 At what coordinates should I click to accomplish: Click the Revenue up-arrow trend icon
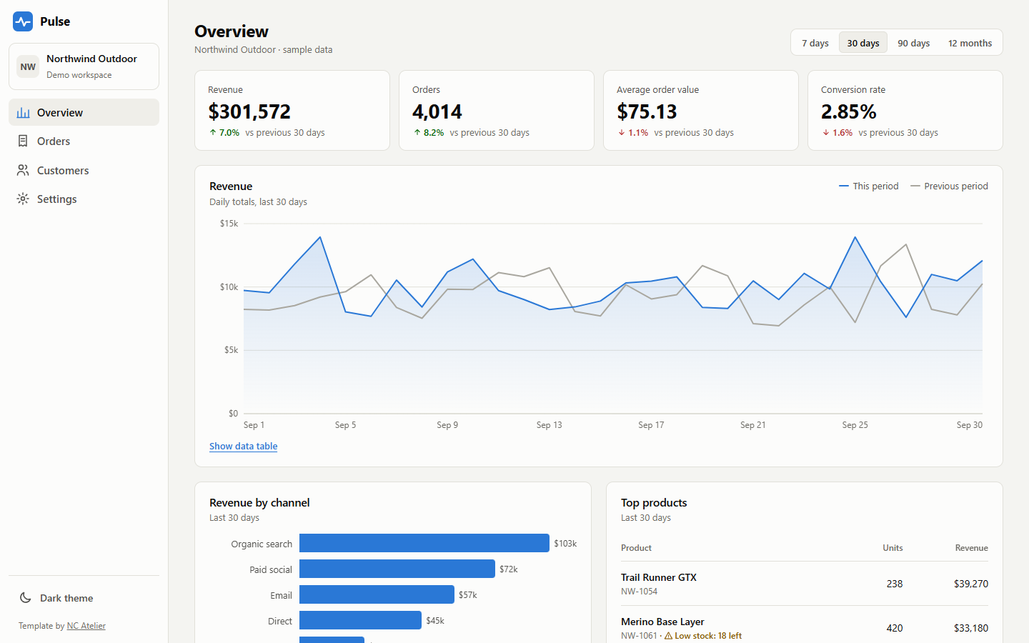[x=213, y=133]
